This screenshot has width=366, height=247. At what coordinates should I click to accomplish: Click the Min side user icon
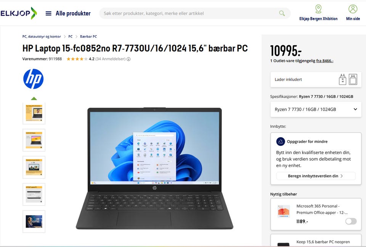[353, 9]
